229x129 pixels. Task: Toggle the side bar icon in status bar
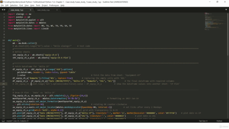[x=3, y=121]
